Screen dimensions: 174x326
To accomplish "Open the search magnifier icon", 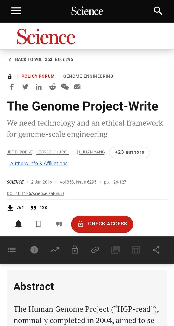I will pyautogui.click(x=158, y=11).
